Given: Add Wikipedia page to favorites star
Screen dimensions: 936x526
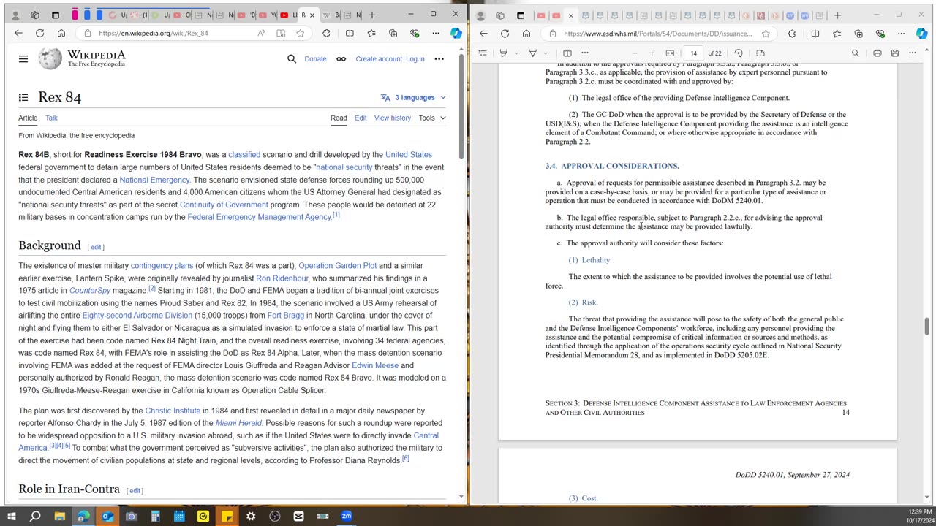Looking at the screenshot, I should pos(300,33).
